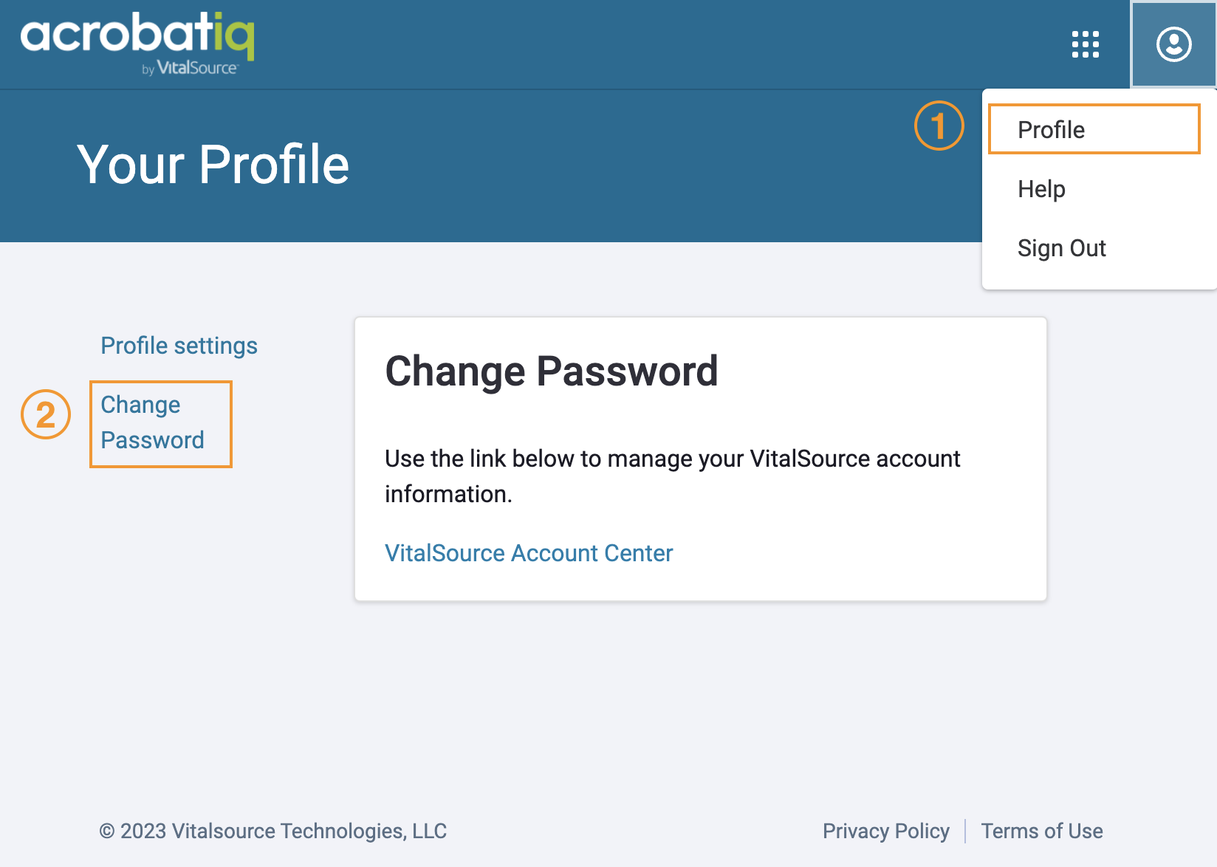
Task: Open the apps grid launcher icon
Action: pos(1085,44)
